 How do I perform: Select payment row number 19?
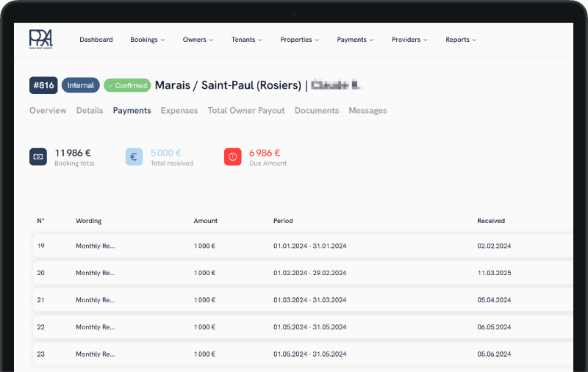click(303, 246)
